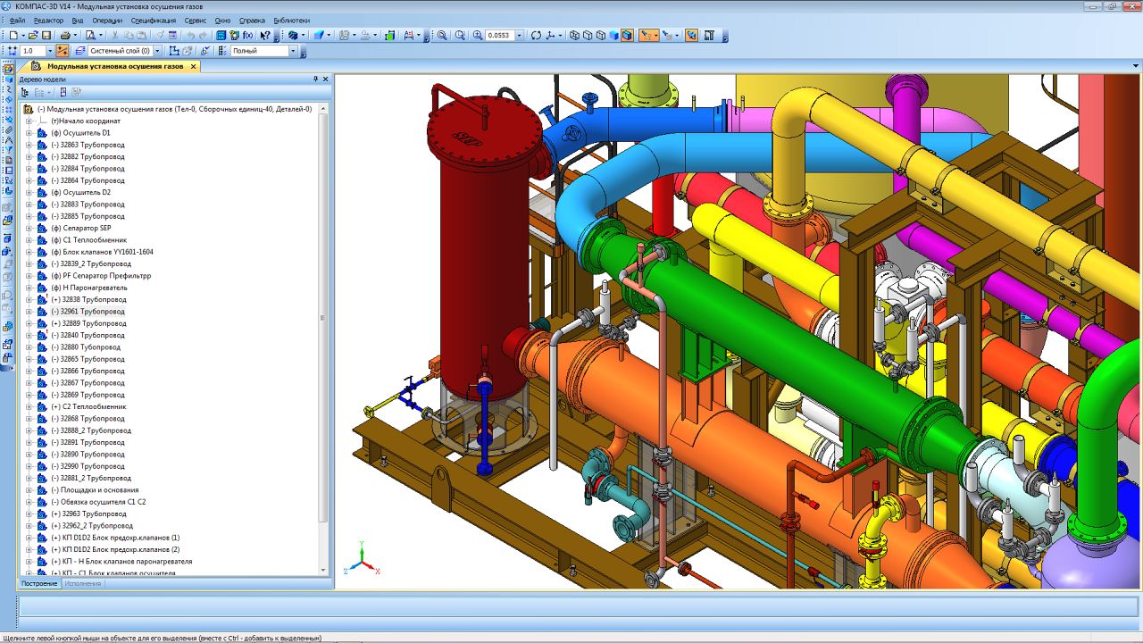
Task: Toggle shaded with edges display mode
Action: point(628,36)
